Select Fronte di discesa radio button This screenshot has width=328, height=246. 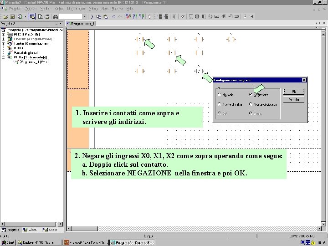(251, 104)
